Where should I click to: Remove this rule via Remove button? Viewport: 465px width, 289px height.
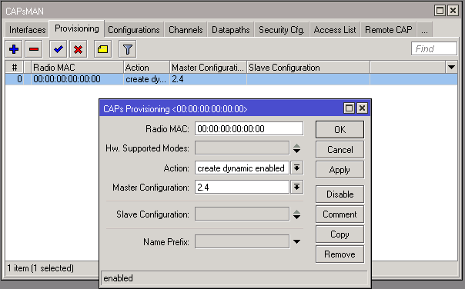pyautogui.click(x=340, y=254)
